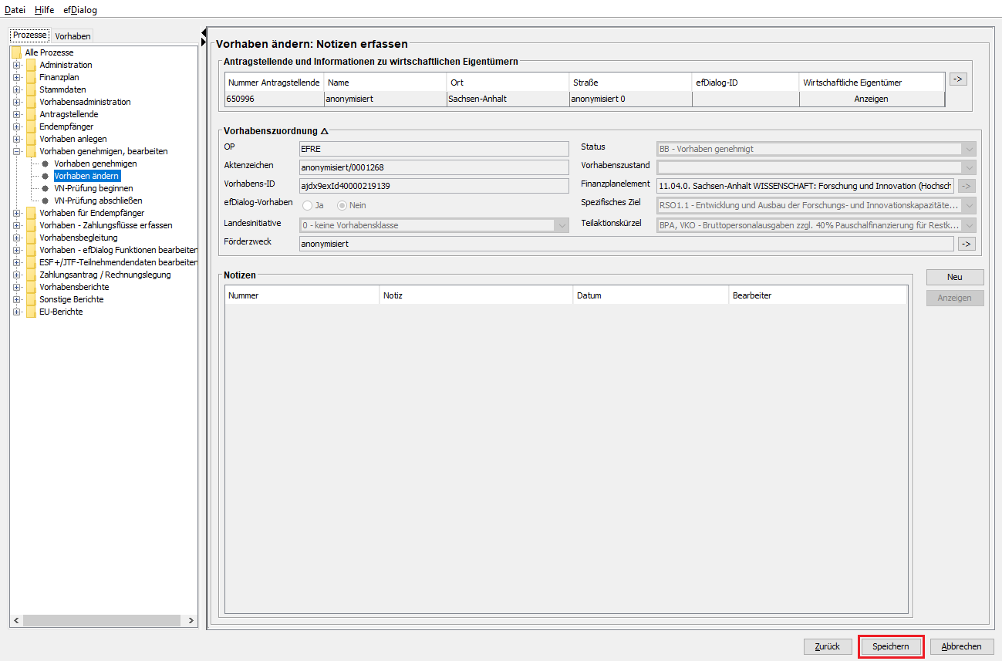Select VN-Prüfung abschließen tree item
Viewport: 1002px width, 661px height.
pyautogui.click(x=98, y=201)
